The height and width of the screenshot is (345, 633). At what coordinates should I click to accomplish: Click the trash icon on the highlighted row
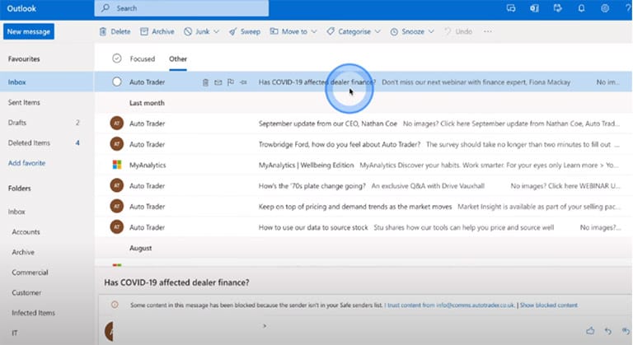[x=205, y=82]
